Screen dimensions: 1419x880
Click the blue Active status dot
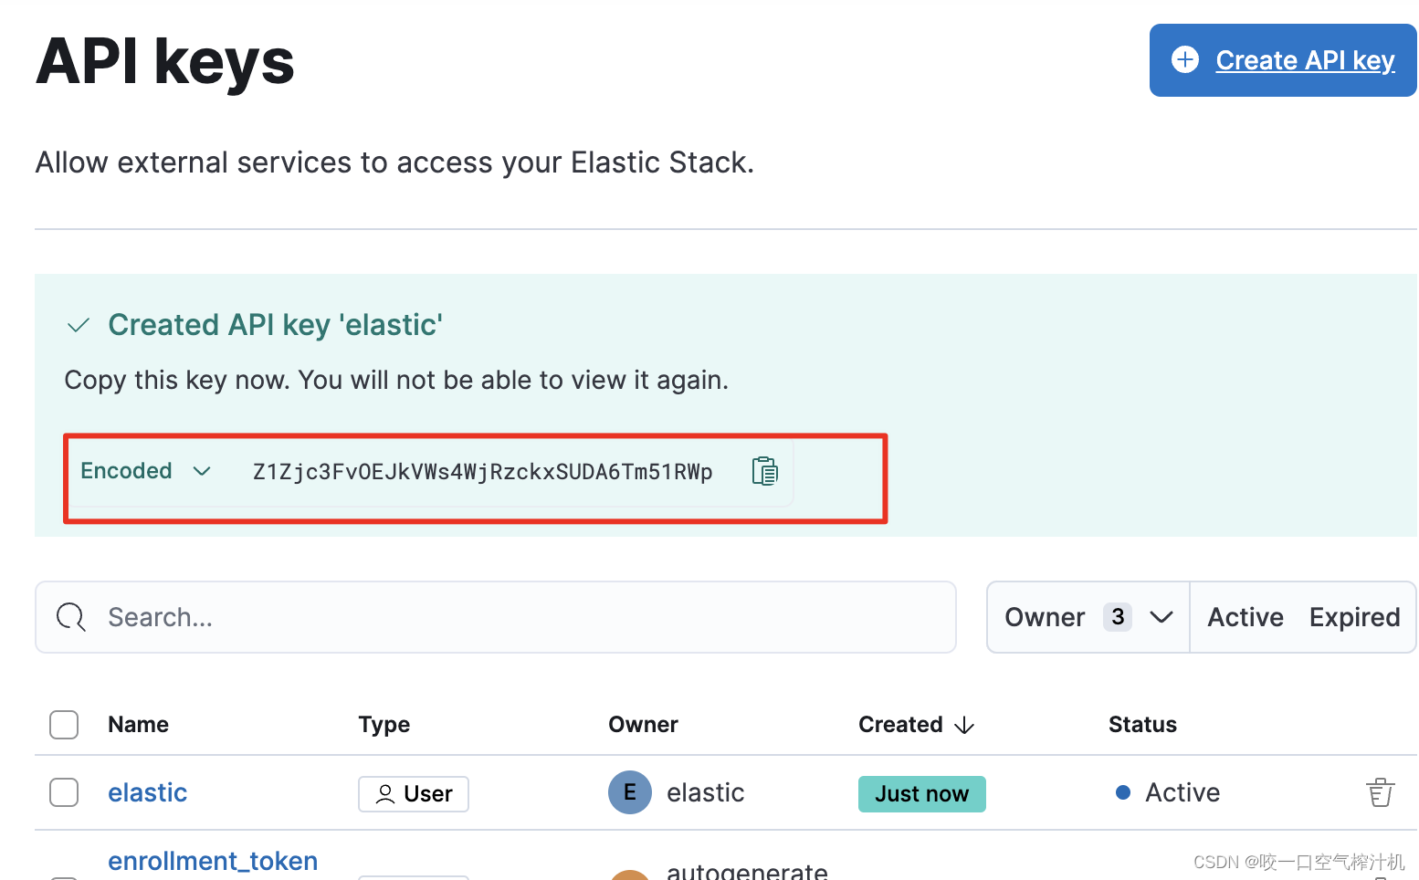tap(1123, 792)
